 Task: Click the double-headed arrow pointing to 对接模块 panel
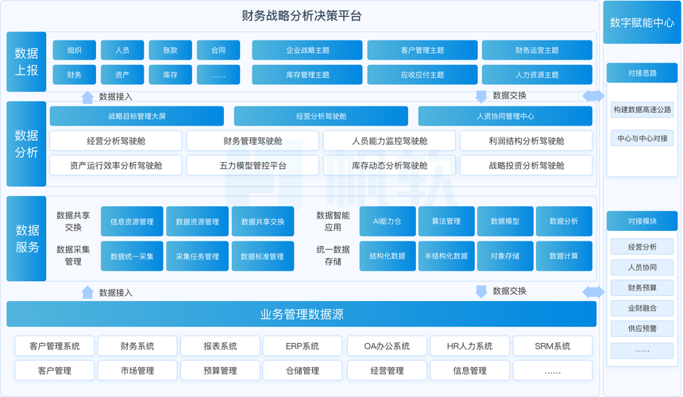[593, 292]
